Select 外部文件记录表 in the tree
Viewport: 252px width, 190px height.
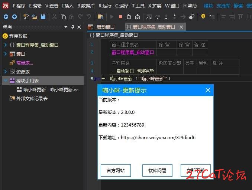tap(32, 98)
